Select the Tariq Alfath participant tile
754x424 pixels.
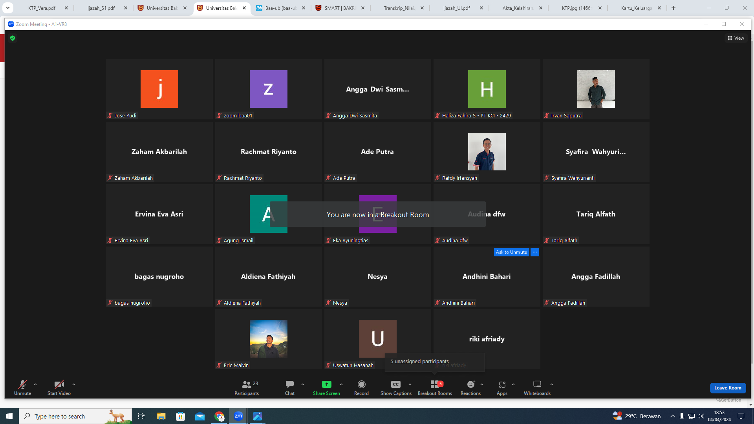pos(596,214)
